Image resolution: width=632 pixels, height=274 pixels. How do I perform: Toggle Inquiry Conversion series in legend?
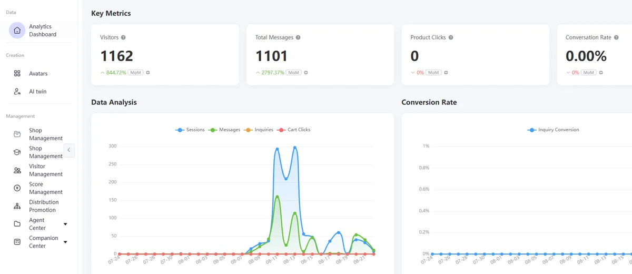(553, 130)
